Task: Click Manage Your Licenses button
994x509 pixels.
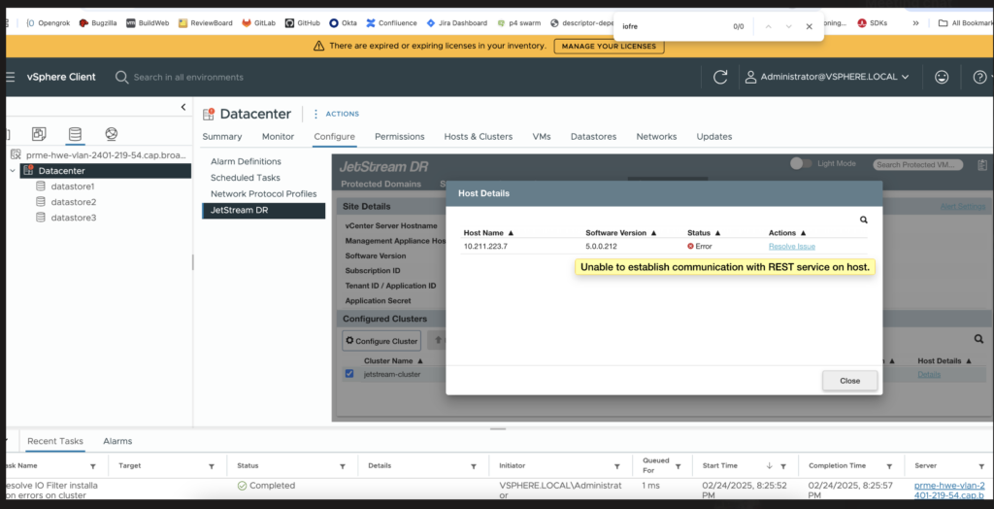Action: [x=609, y=47]
